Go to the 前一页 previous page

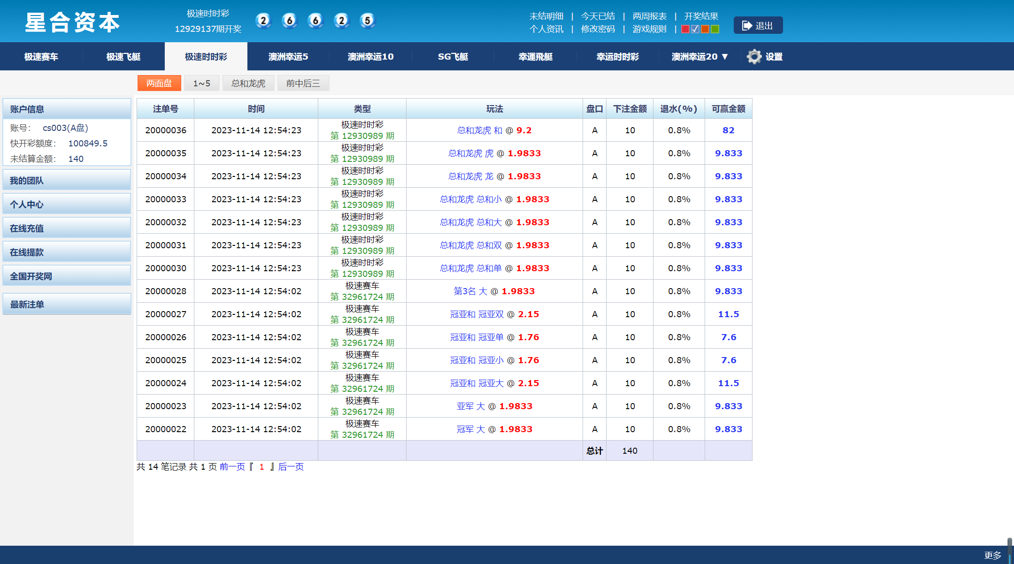[x=232, y=466]
